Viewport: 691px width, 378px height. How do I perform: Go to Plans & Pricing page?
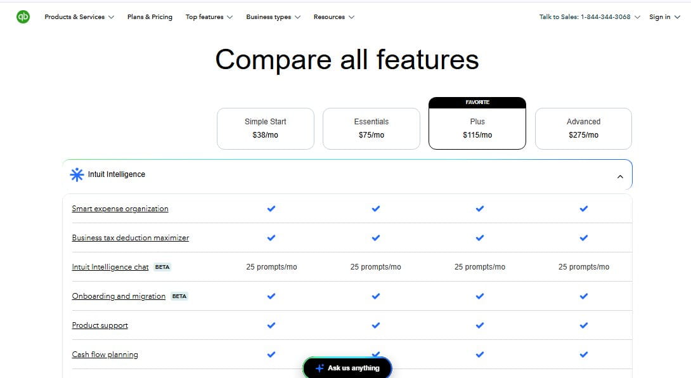(150, 16)
